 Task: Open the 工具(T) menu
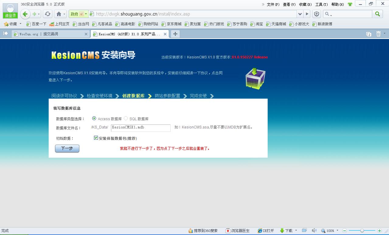[x=321, y=4]
